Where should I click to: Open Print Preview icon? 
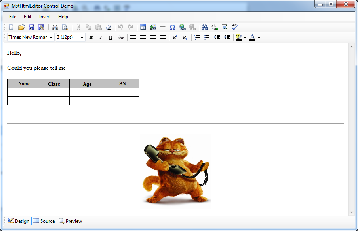65,27
